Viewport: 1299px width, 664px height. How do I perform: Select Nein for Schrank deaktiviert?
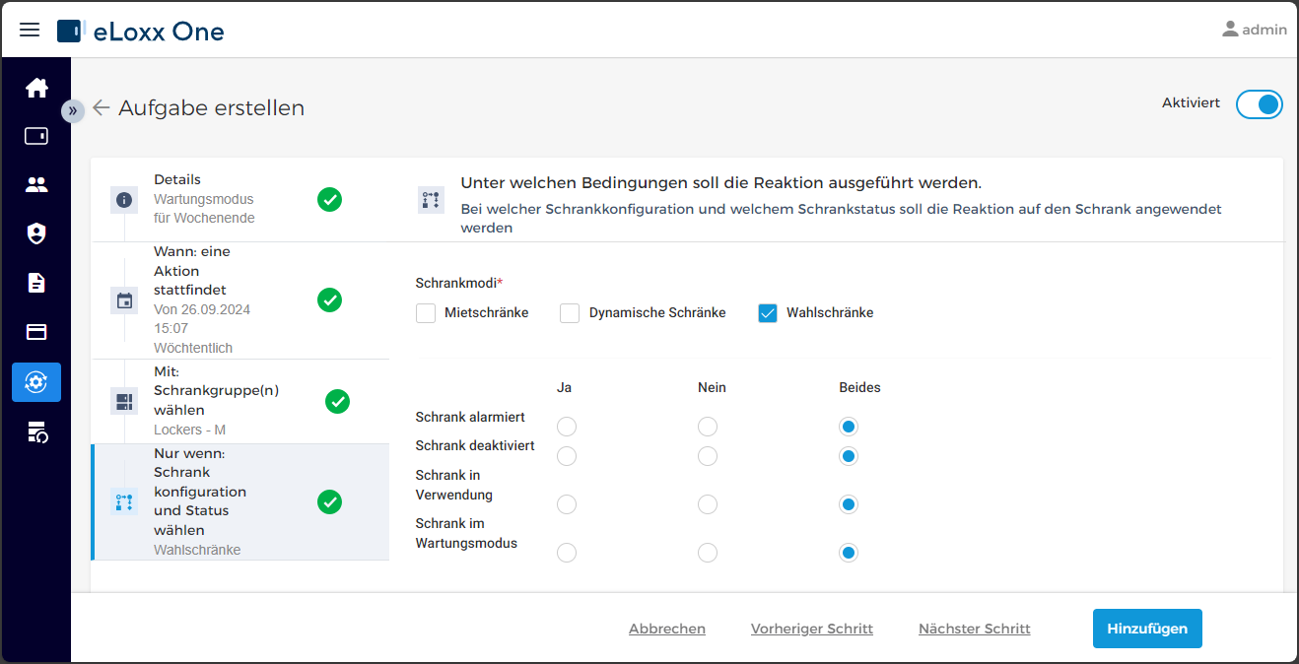tap(708, 456)
